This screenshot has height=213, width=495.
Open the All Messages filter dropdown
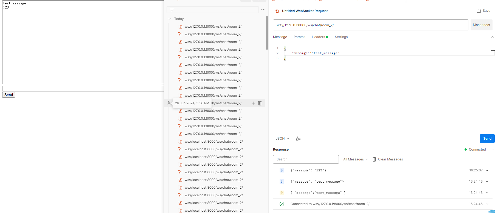[x=355, y=159]
